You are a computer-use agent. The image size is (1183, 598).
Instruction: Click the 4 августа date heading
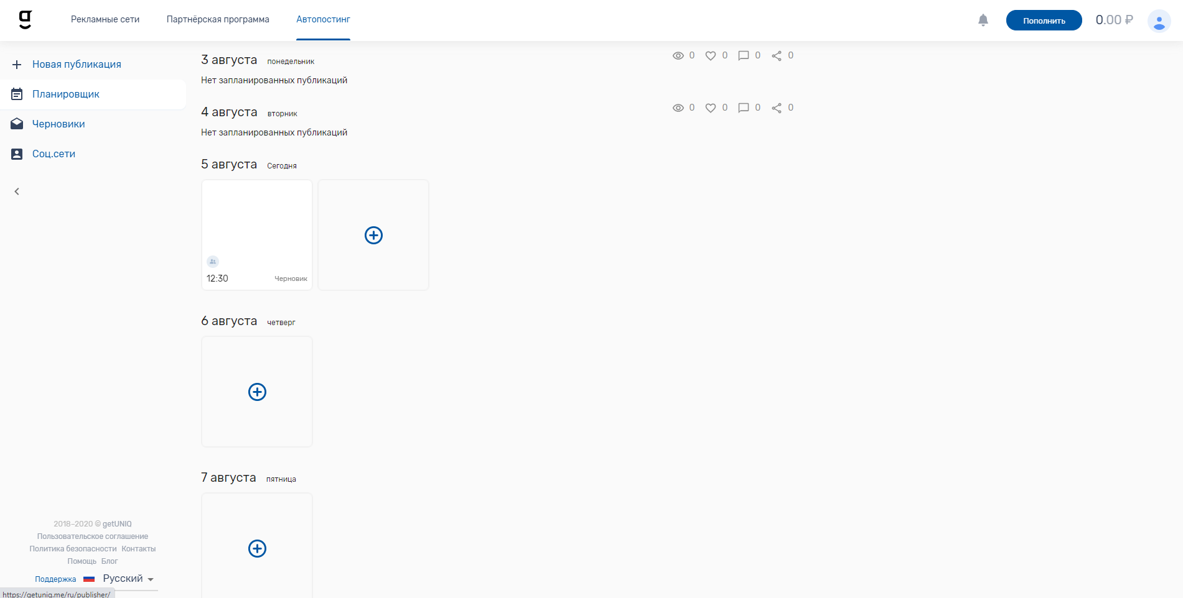(x=229, y=112)
